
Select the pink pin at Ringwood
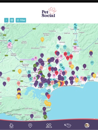pyautogui.click(x=75, y=48)
